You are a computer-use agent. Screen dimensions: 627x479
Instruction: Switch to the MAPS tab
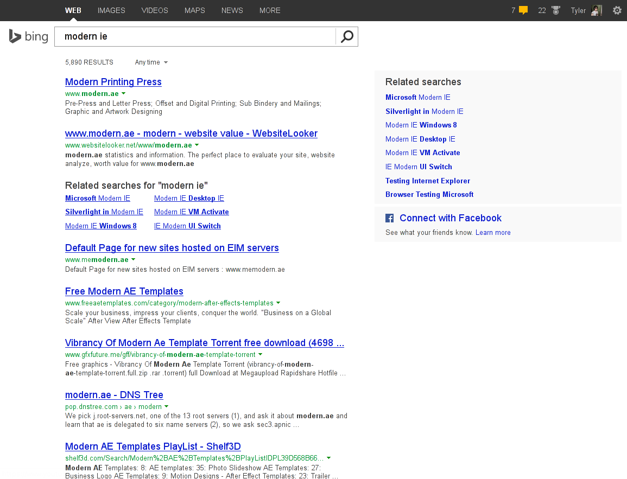tap(195, 10)
